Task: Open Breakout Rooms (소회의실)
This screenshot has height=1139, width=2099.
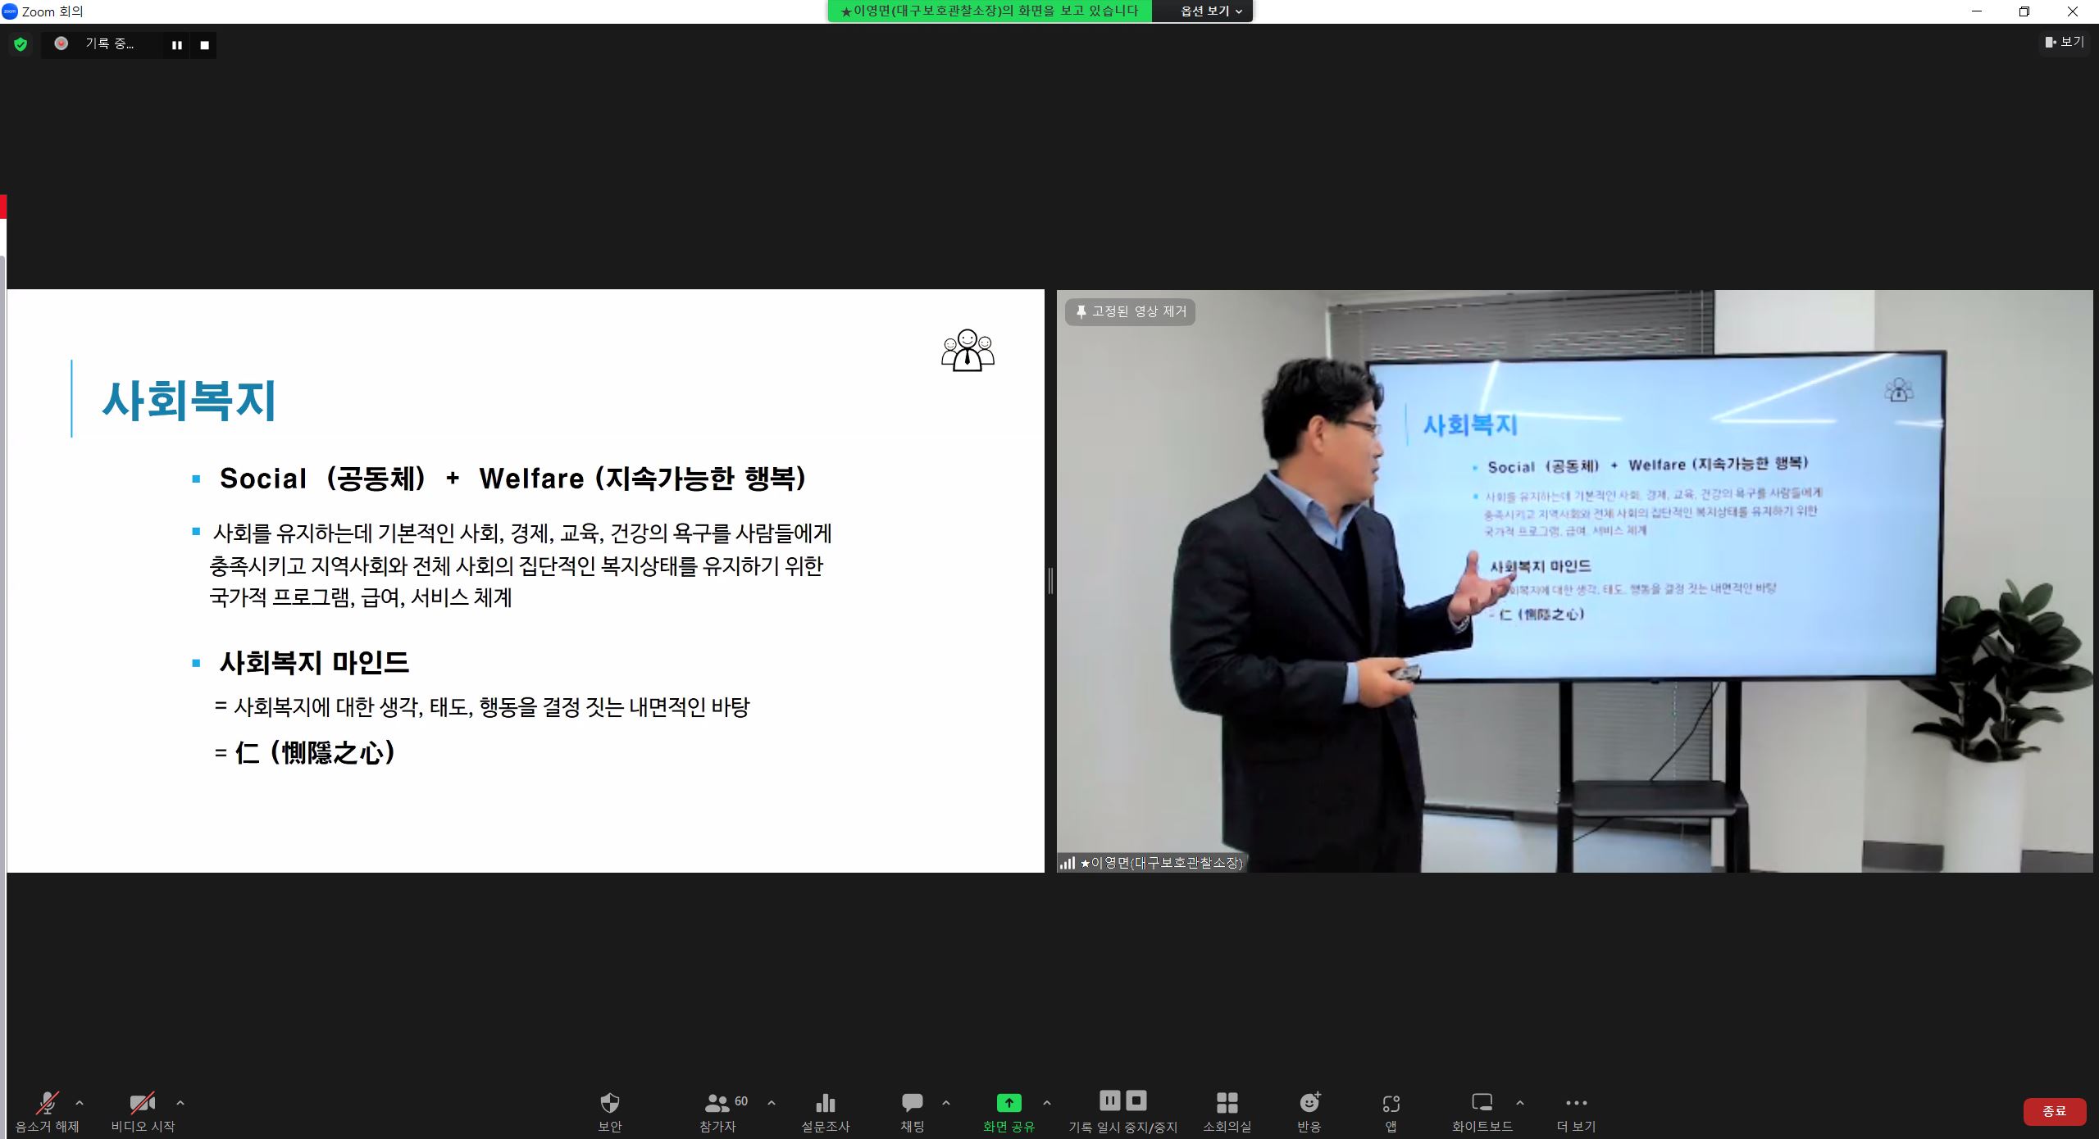Action: [1227, 1102]
